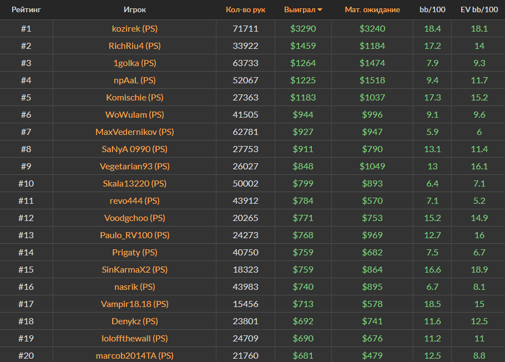Select Skala13220 (PS) player name
The image size is (505, 362).
click(135, 183)
